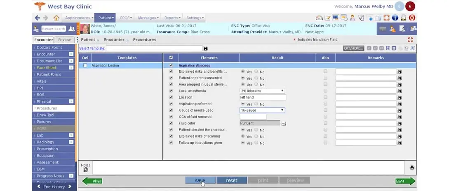Select No for Aspiration performed
Viewport: 449px width, 191px height.
pos(256,104)
